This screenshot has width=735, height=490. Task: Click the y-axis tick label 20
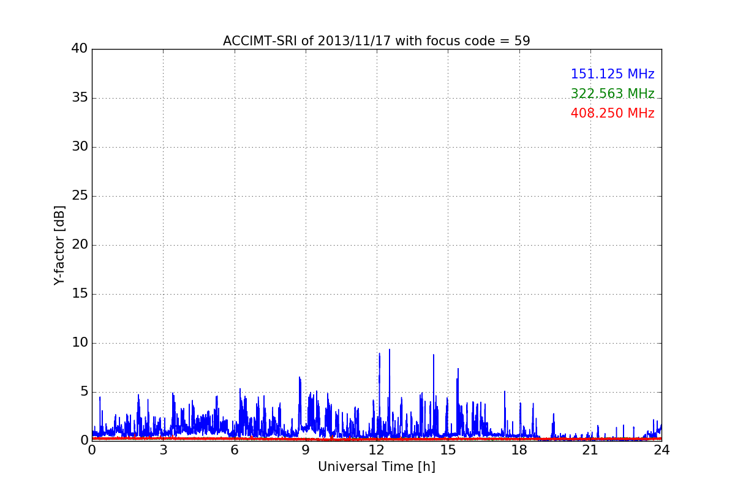click(x=80, y=245)
